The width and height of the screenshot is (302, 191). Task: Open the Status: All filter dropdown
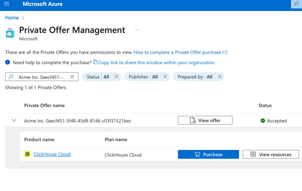[x=97, y=77]
